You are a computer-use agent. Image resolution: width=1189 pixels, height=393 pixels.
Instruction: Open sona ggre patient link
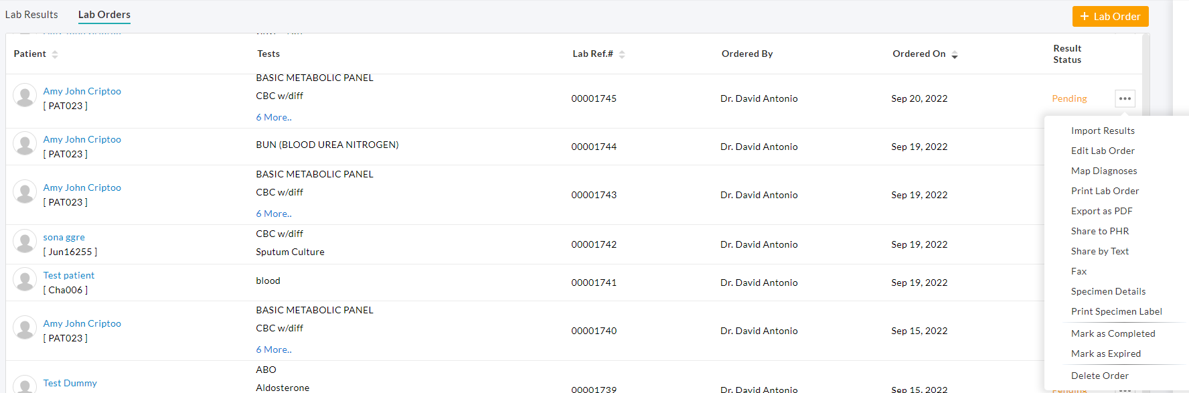click(64, 237)
